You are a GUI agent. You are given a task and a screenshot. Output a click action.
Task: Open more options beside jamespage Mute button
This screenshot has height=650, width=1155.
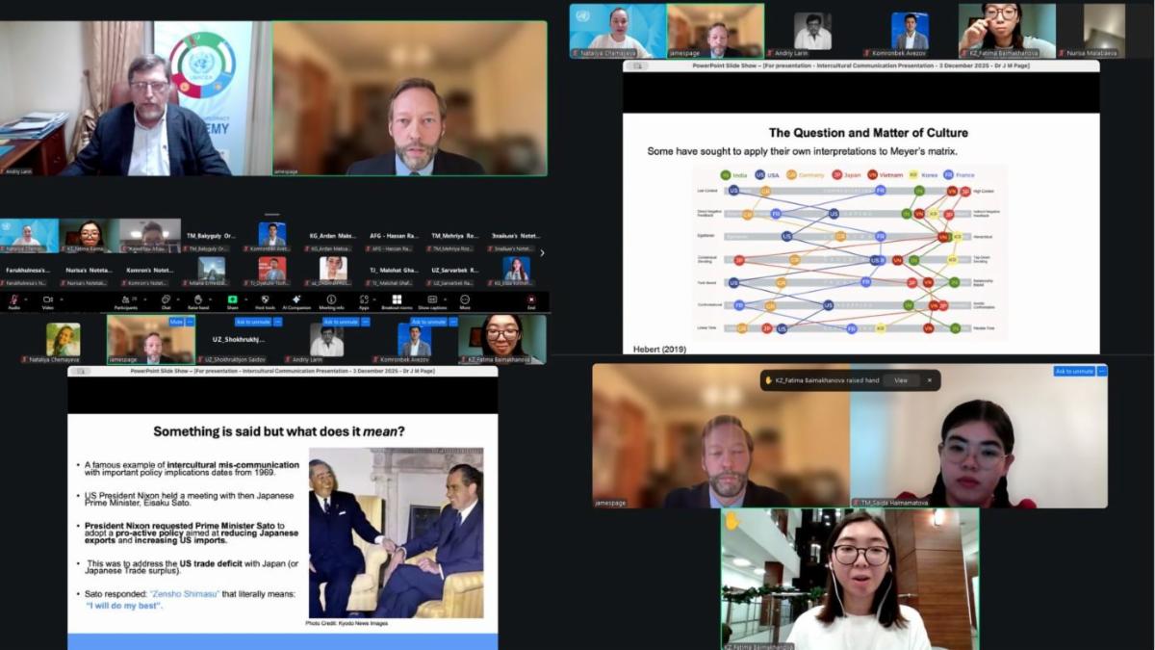(190, 322)
